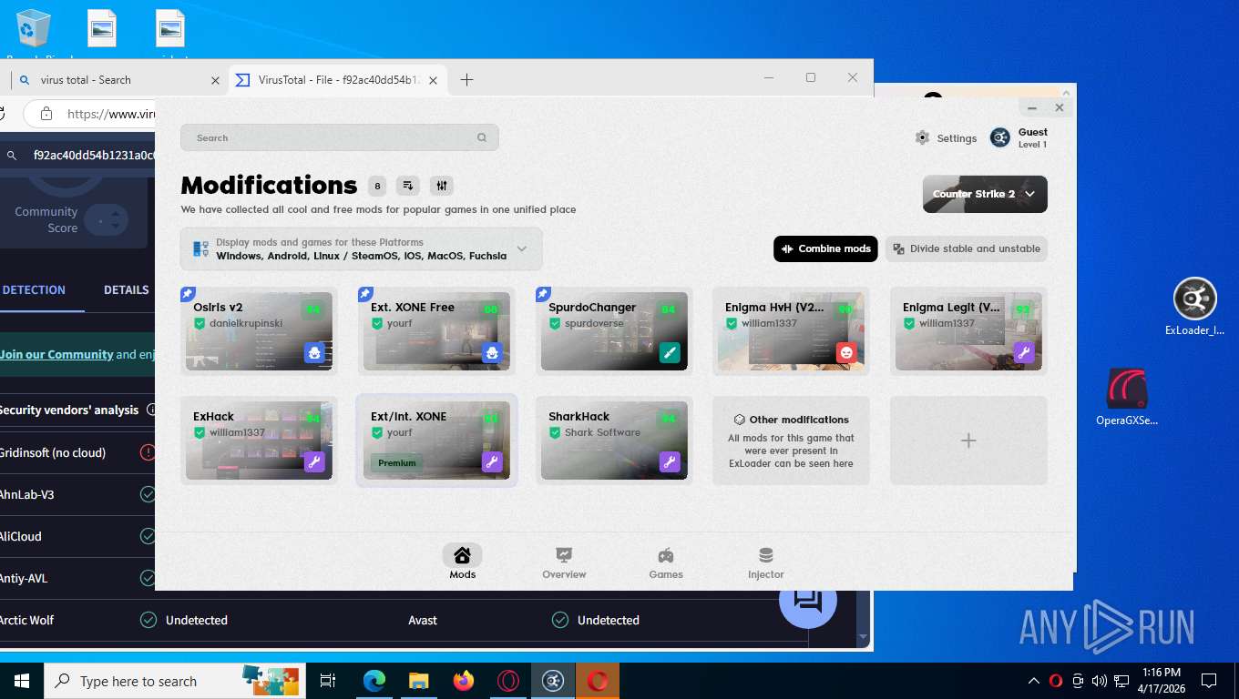This screenshot has width=1239, height=699.
Task: Open the SharkHack mod card
Action: (614, 441)
